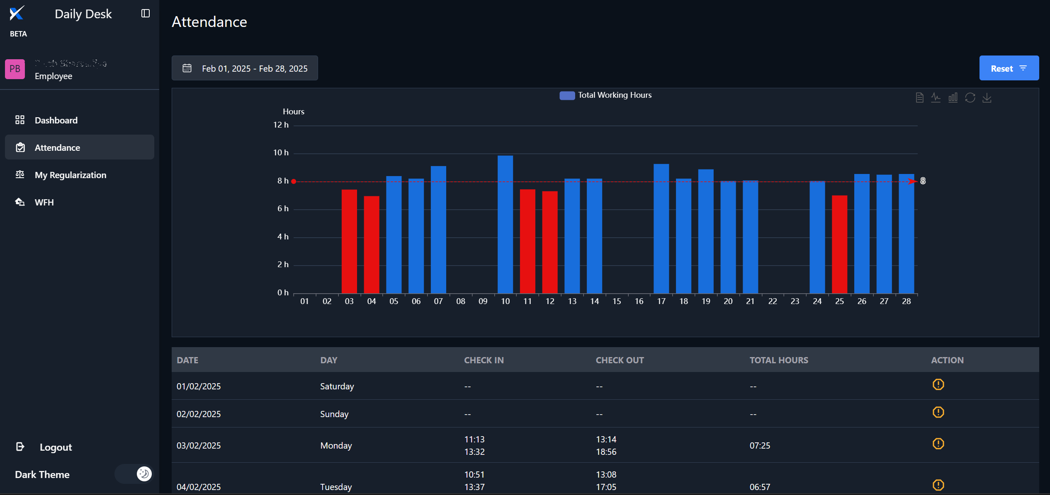Screen dimensions: 1050x495
Task: Select the Attendance menu item
Action: point(57,147)
